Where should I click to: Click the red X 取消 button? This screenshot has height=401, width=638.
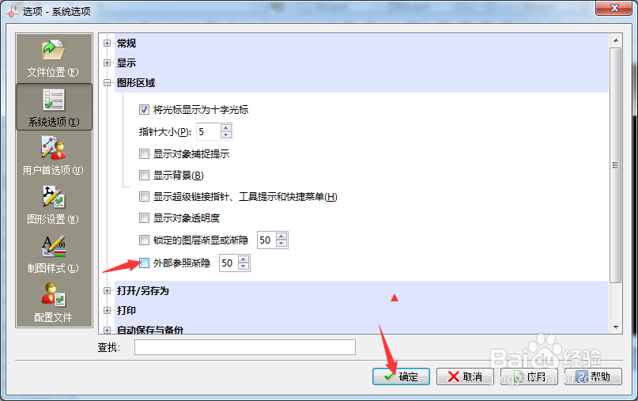(465, 376)
